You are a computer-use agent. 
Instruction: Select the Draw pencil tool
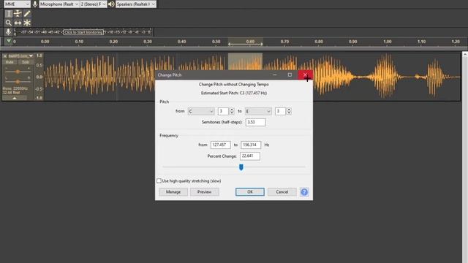[27, 14]
